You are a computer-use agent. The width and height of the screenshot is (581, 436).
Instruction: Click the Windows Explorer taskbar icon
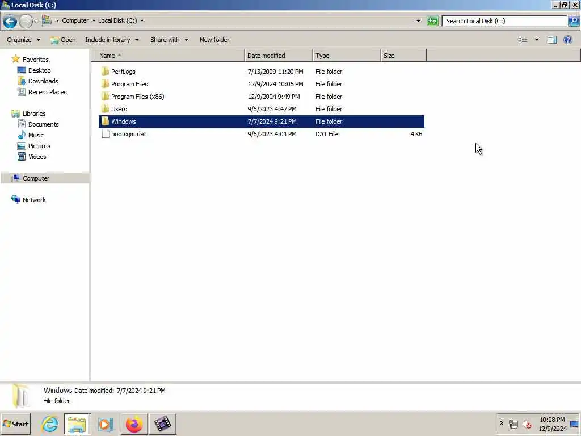tap(77, 424)
